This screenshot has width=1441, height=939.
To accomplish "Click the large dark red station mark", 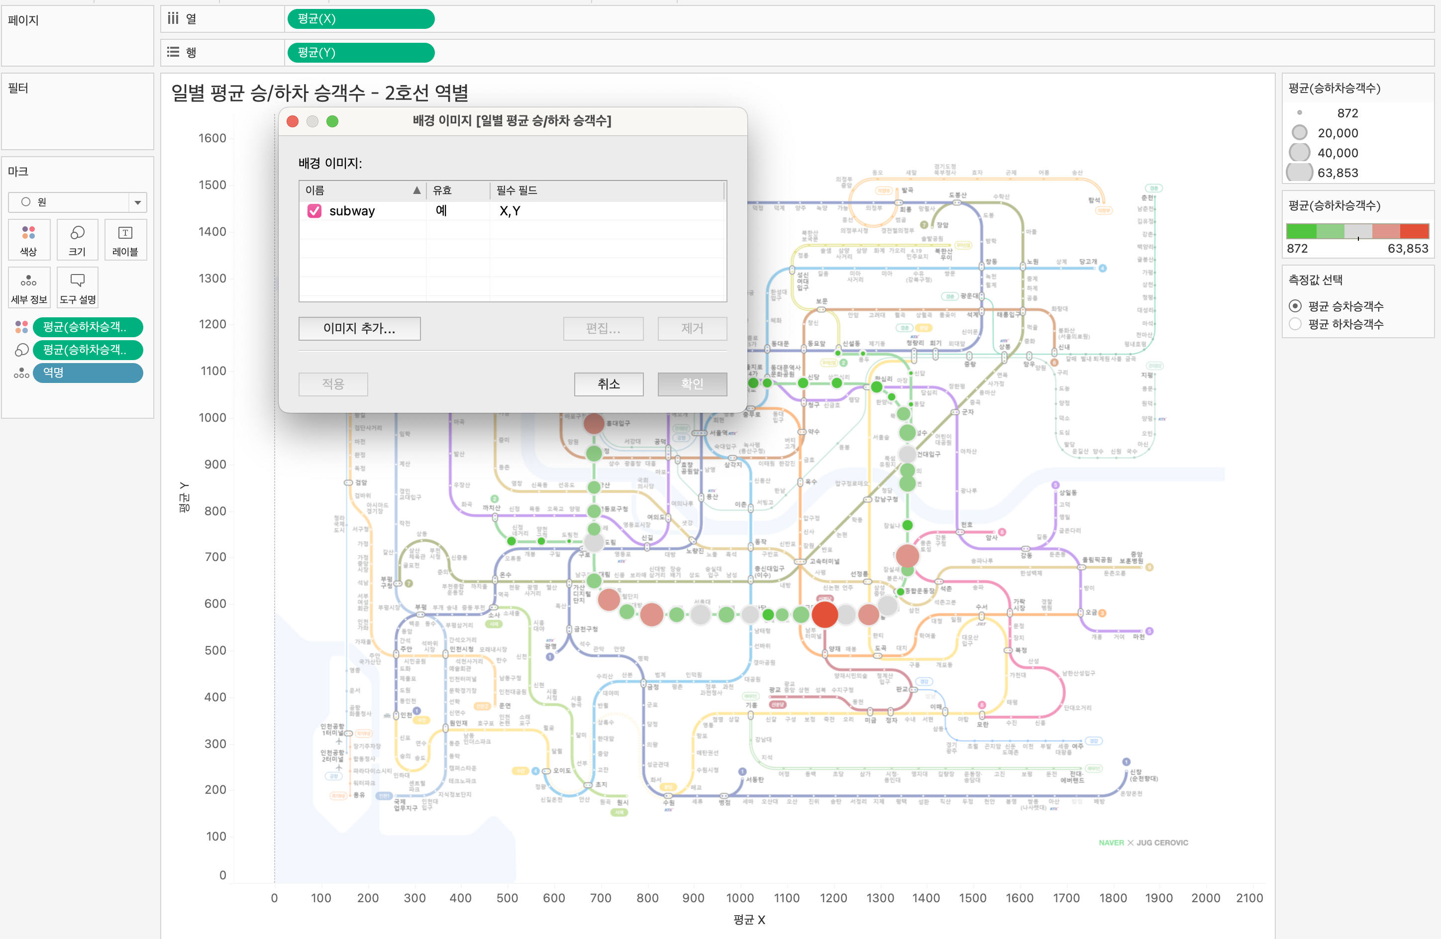I will (824, 614).
